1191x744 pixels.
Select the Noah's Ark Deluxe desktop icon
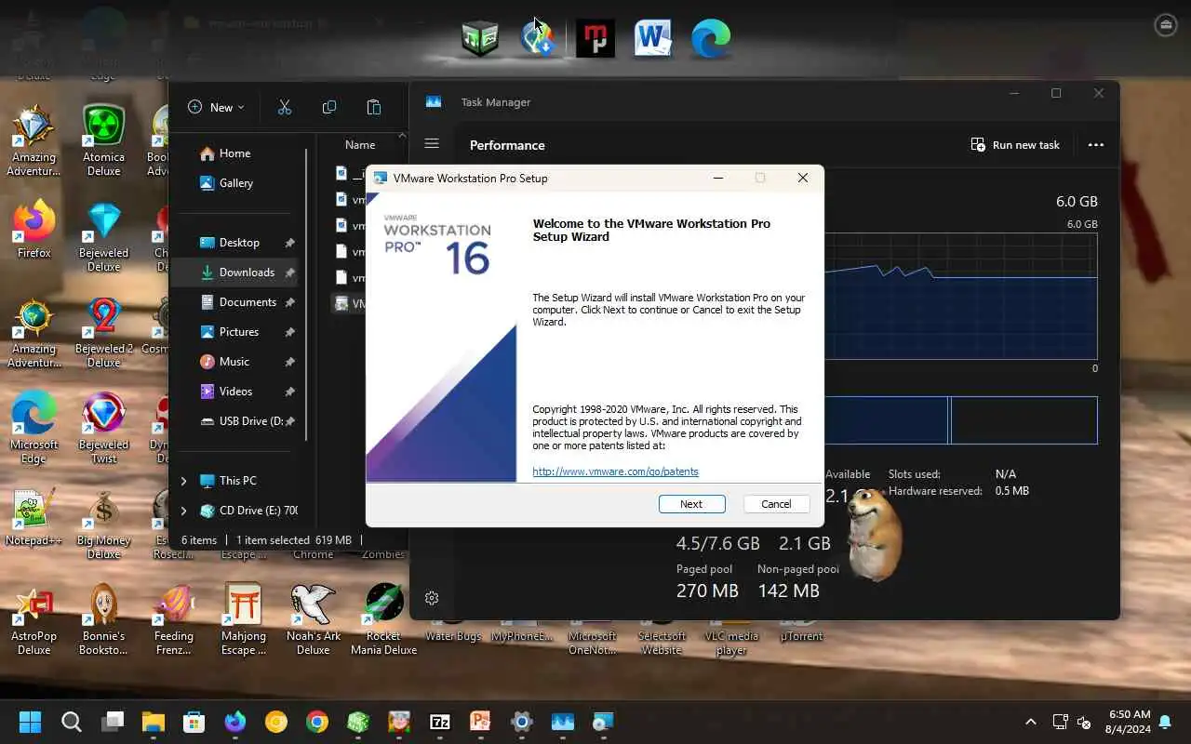[313, 620]
